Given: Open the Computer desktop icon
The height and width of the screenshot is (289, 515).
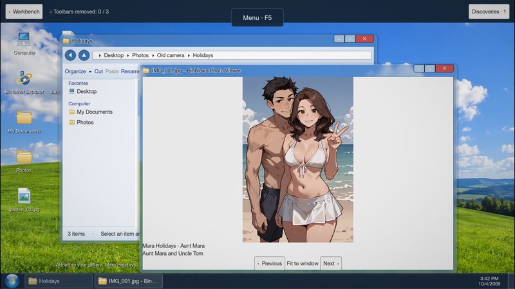Looking at the screenshot, I should click(x=24, y=43).
